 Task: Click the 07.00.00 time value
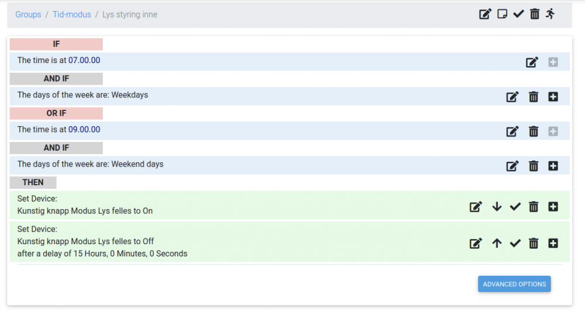[x=84, y=60]
